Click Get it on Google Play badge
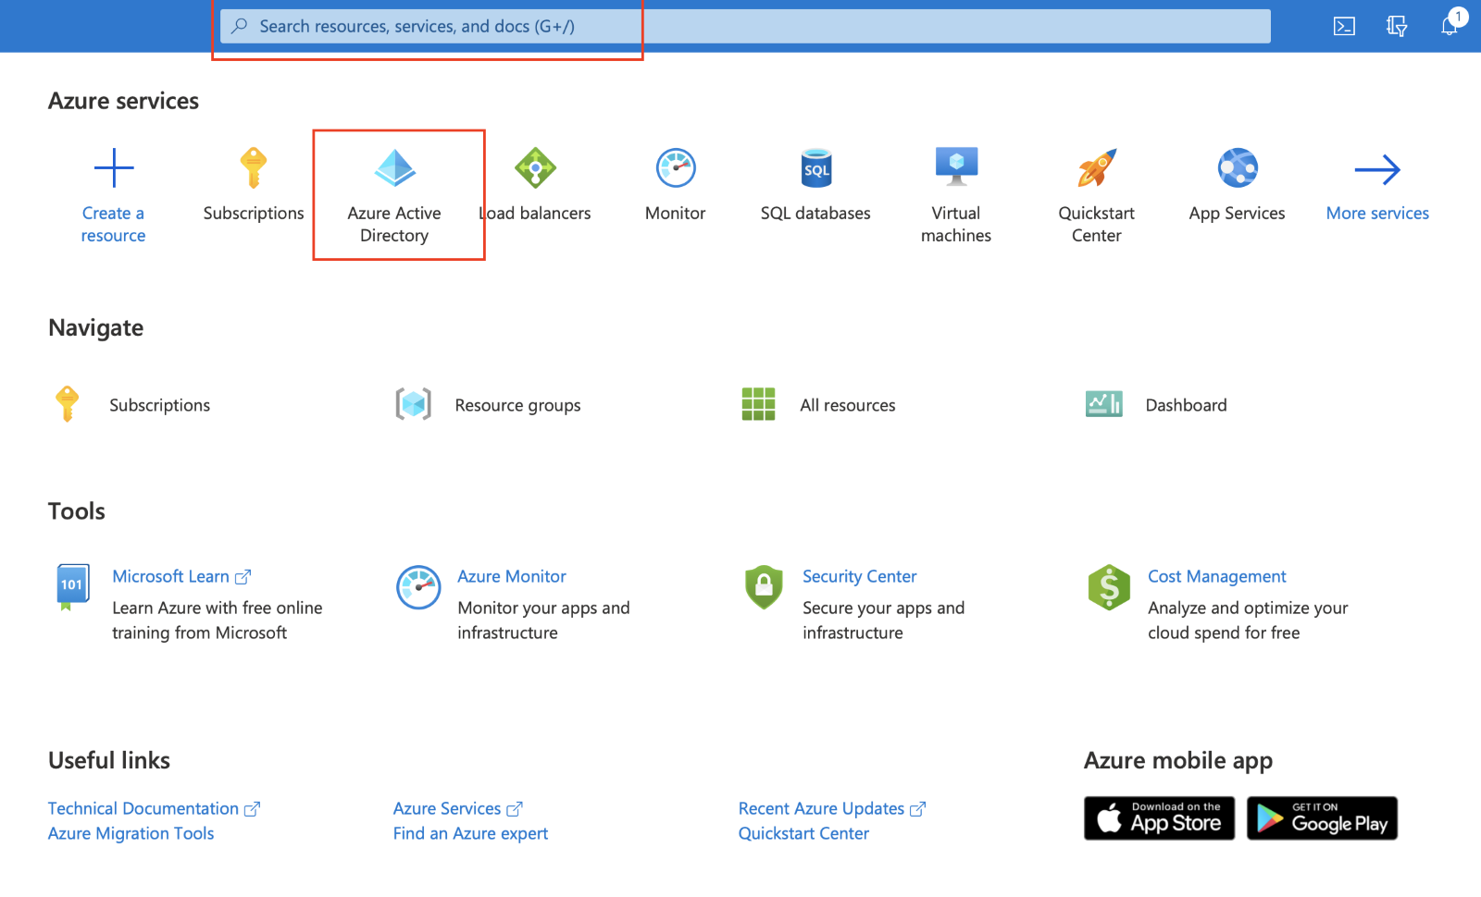 click(1322, 818)
